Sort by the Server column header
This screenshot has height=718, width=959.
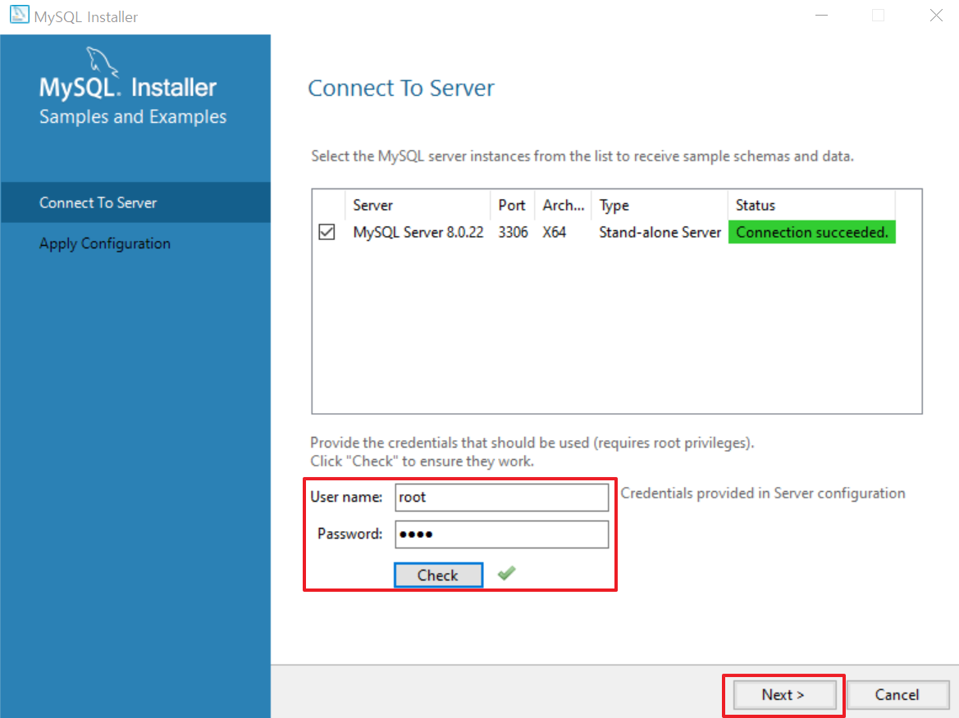(373, 205)
